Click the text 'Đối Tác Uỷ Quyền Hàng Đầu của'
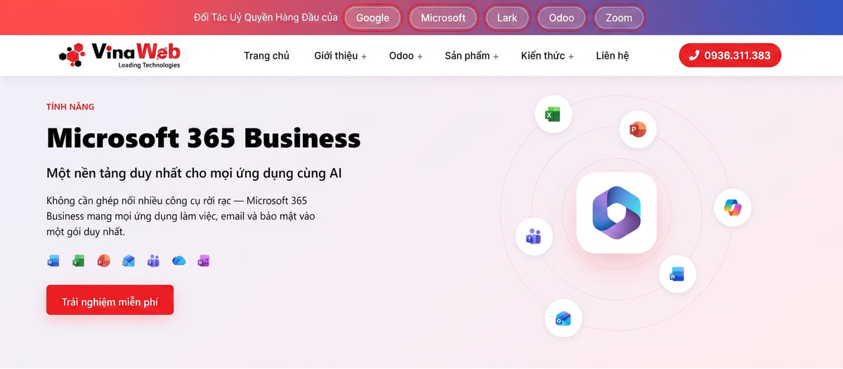Image resolution: width=843 pixels, height=369 pixels. (x=266, y=18)
